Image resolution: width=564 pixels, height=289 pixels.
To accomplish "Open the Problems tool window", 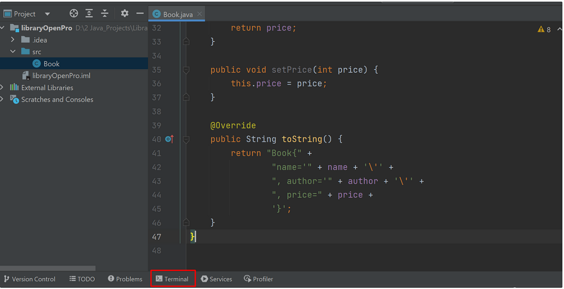I will click(125, 279).
